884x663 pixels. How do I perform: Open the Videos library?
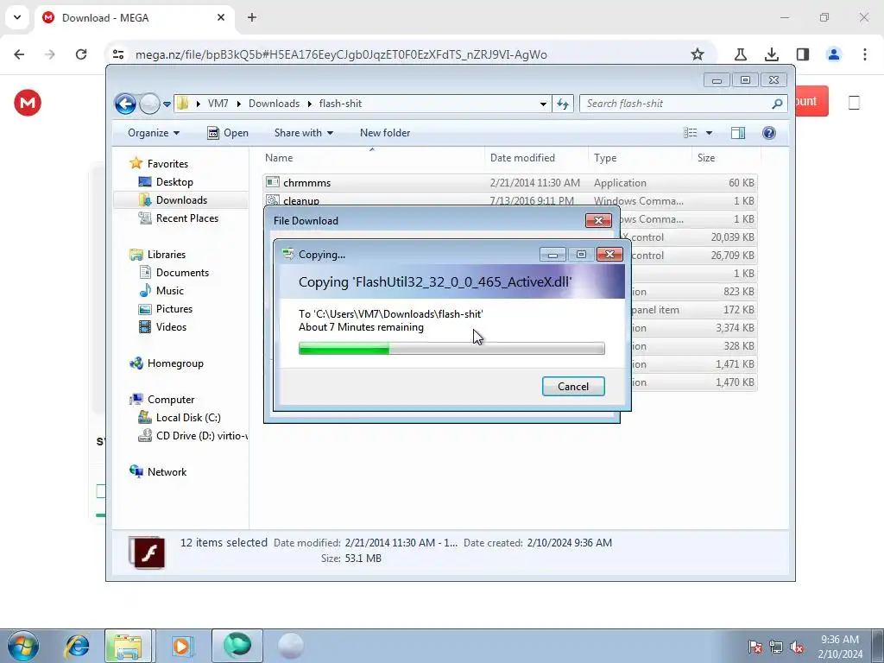point(171,327)
